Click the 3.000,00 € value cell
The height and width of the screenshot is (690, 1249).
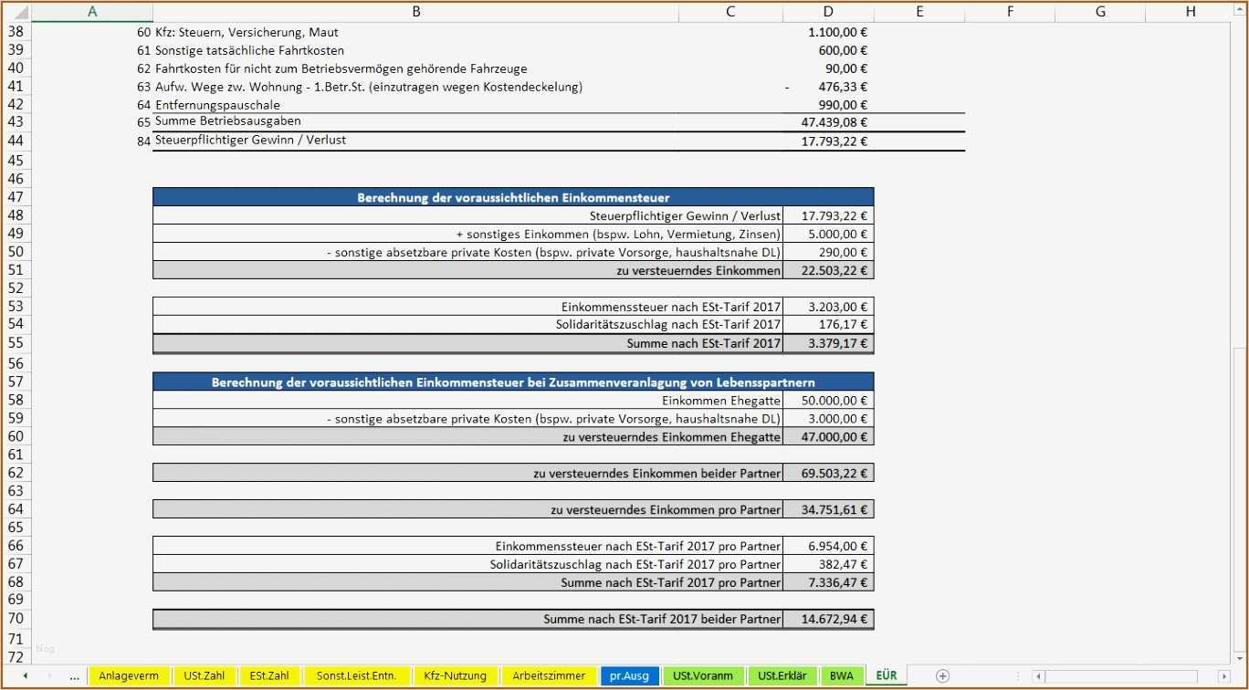(828, 418)
